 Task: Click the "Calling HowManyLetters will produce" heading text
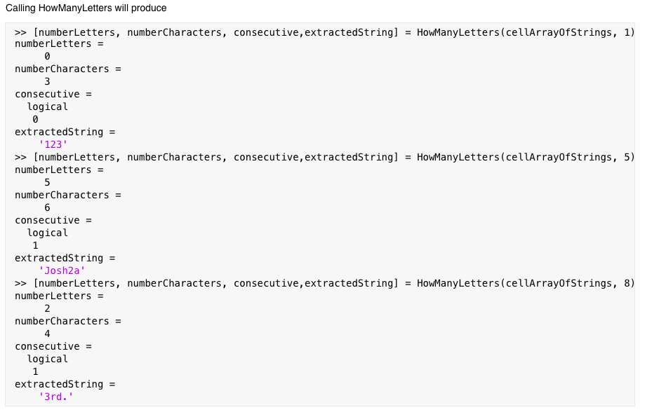[x=86, y=7]
